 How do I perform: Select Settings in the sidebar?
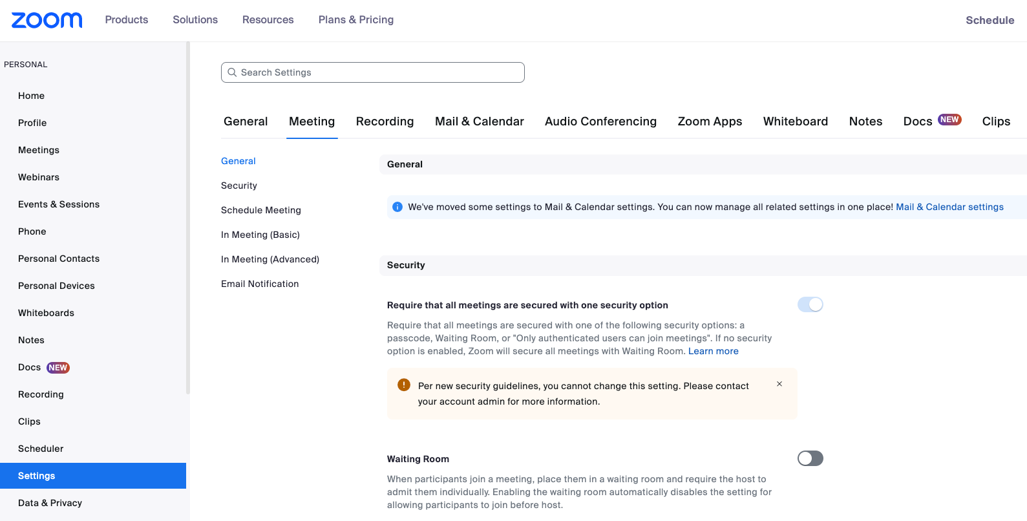click(93, 476)
